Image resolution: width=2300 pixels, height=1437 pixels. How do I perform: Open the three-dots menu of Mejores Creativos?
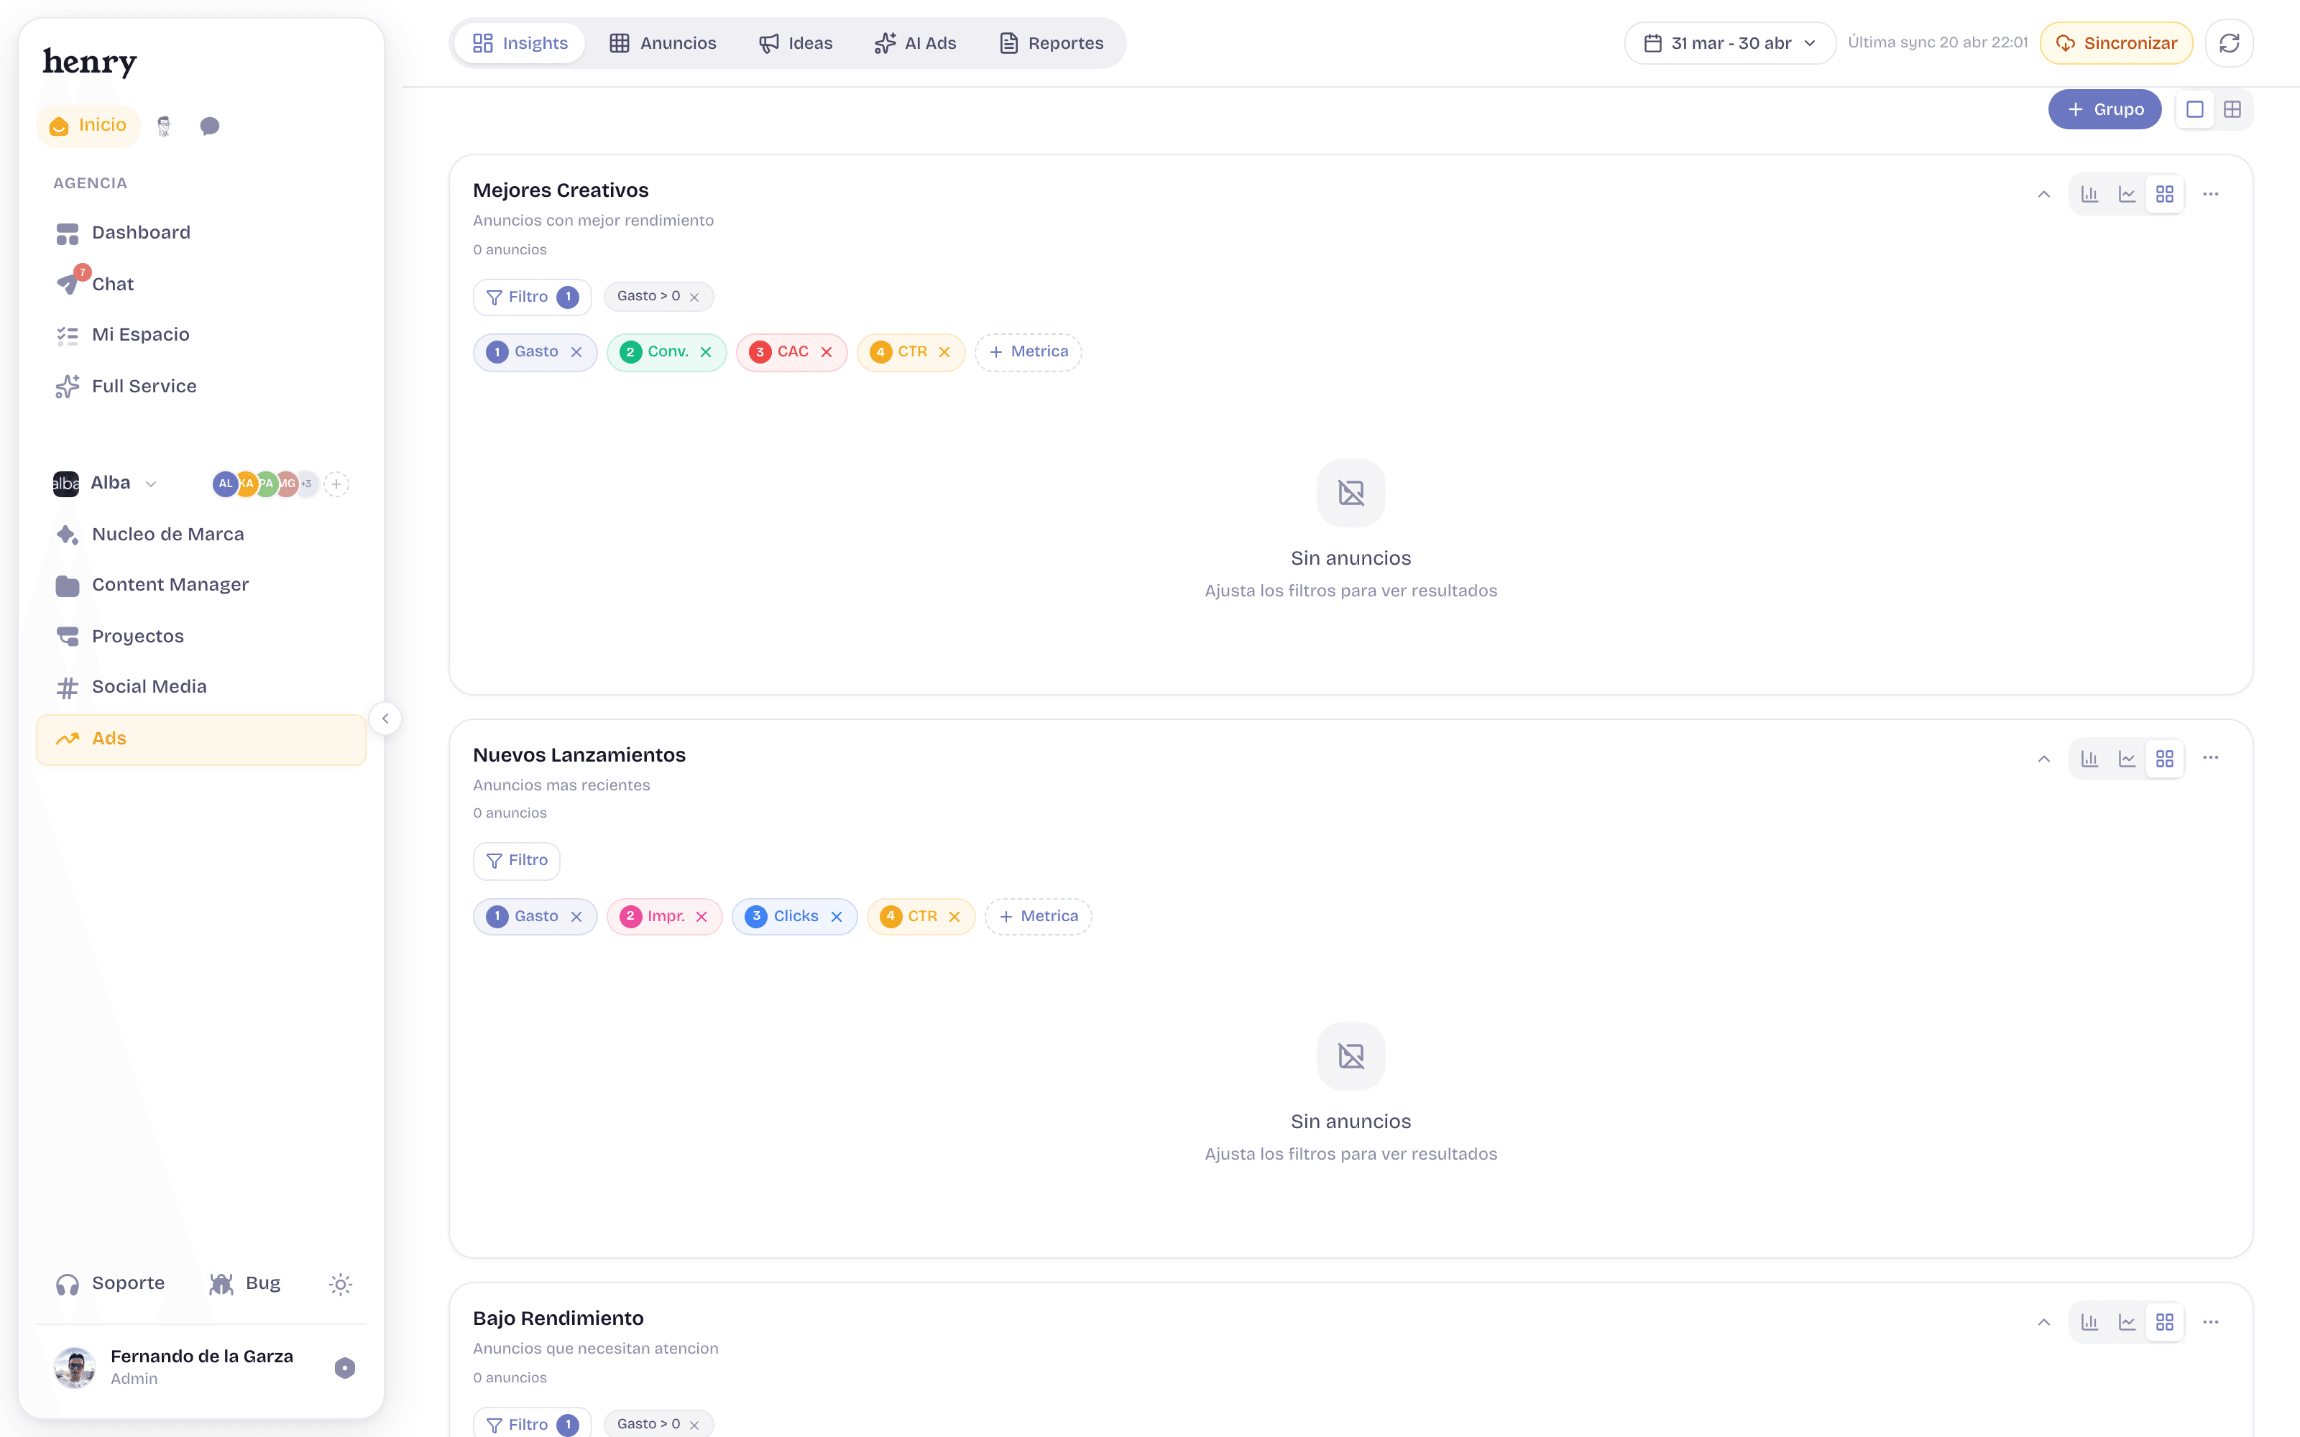(2211, 194)
